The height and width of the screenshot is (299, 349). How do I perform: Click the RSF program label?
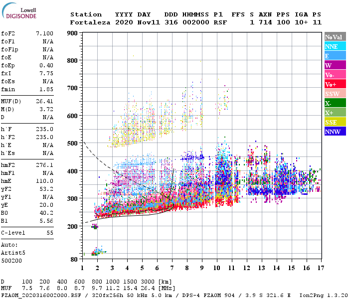point(220,22)
